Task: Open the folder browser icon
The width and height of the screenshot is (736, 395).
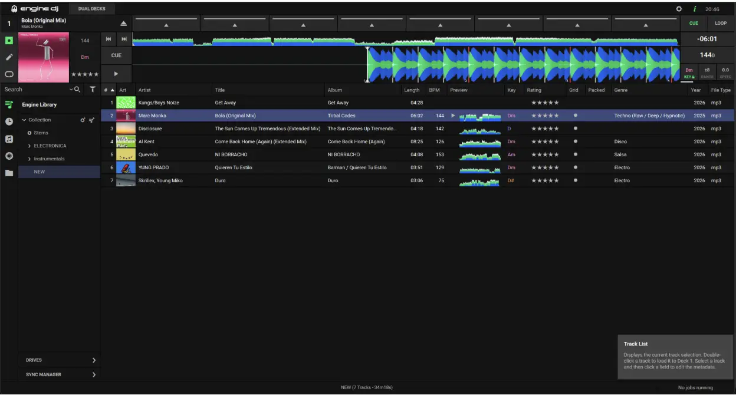Action: click(x=9, y=173)
